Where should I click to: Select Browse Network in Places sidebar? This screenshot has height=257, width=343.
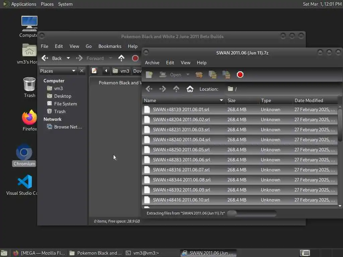click(x=65, y=127)
